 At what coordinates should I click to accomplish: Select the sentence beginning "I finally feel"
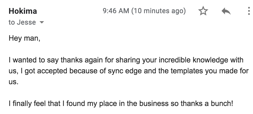tap(121, 103)
